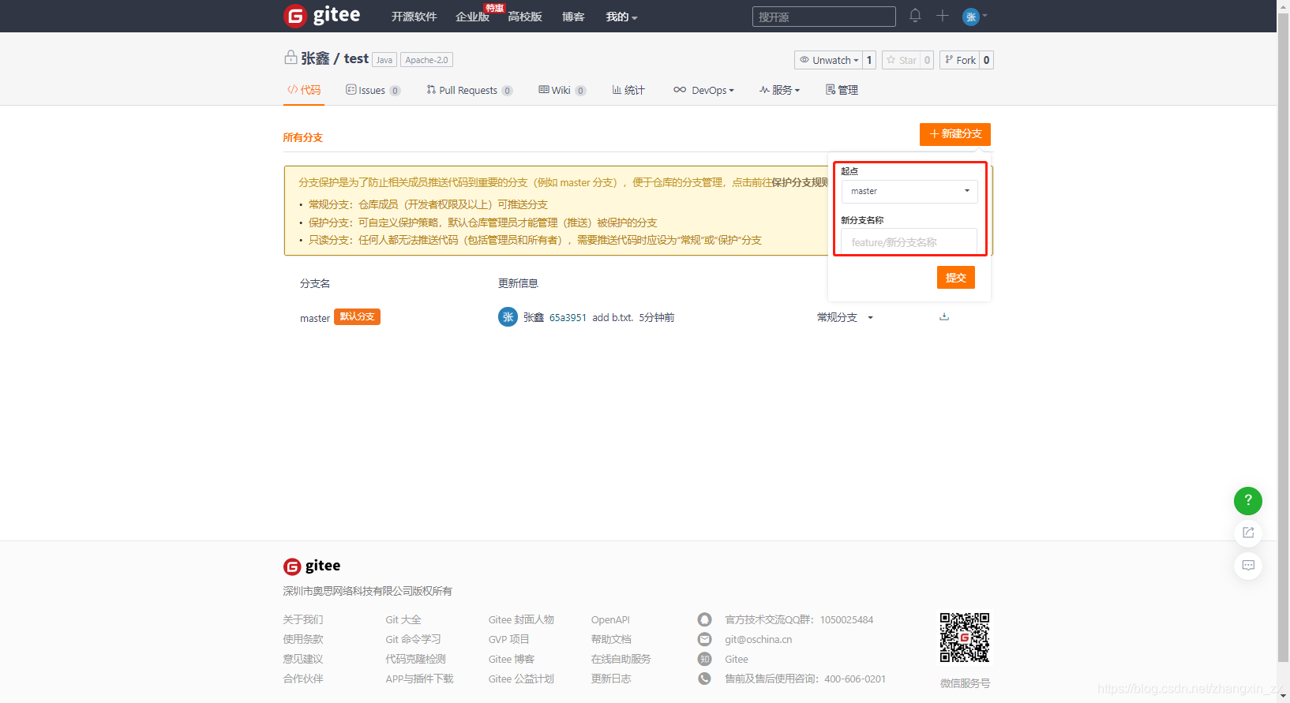The height and width of the screenshot is (703, 1290).
Task: Click 企业版 in the top navigation
Action: [x=472, y=17]
